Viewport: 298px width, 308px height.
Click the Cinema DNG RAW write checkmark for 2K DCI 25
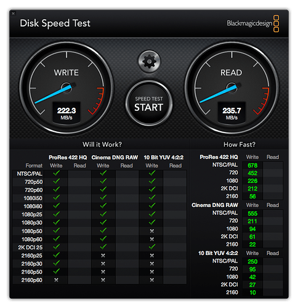pyautogui.click(x=103, y=247)
